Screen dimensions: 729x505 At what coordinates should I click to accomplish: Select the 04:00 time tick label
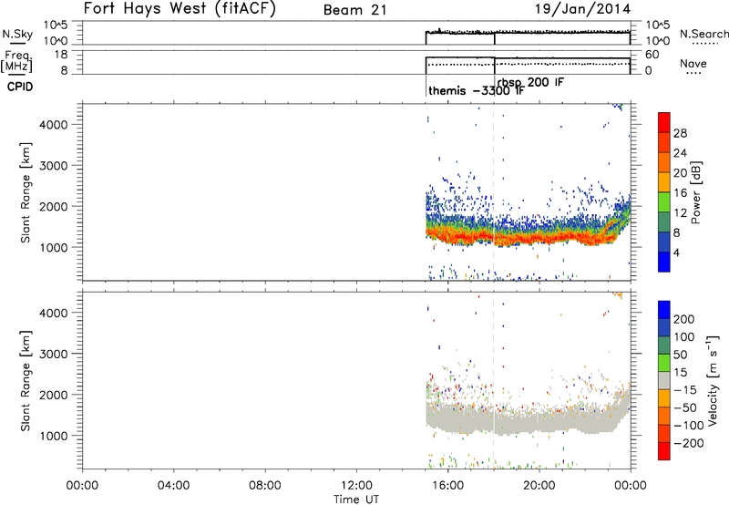(173, 486)
